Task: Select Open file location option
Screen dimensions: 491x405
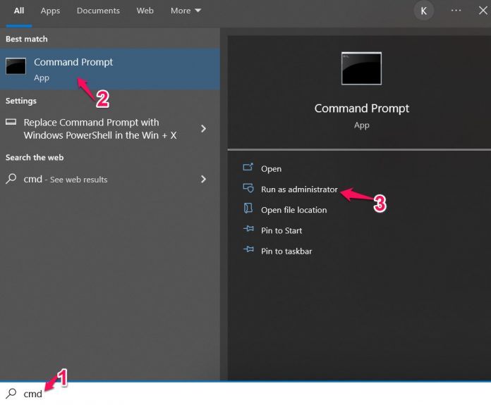Action: coord(293,210)
